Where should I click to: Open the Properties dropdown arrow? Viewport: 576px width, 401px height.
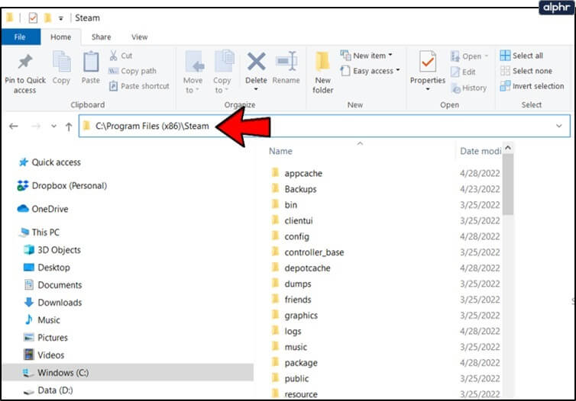click(x=428, y=89)
